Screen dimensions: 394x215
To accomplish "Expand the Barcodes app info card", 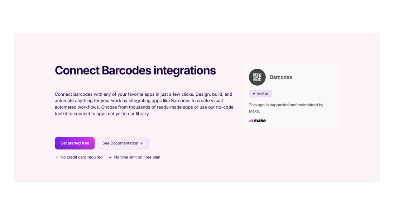I will pyautogui.click(x=291, y=96).
